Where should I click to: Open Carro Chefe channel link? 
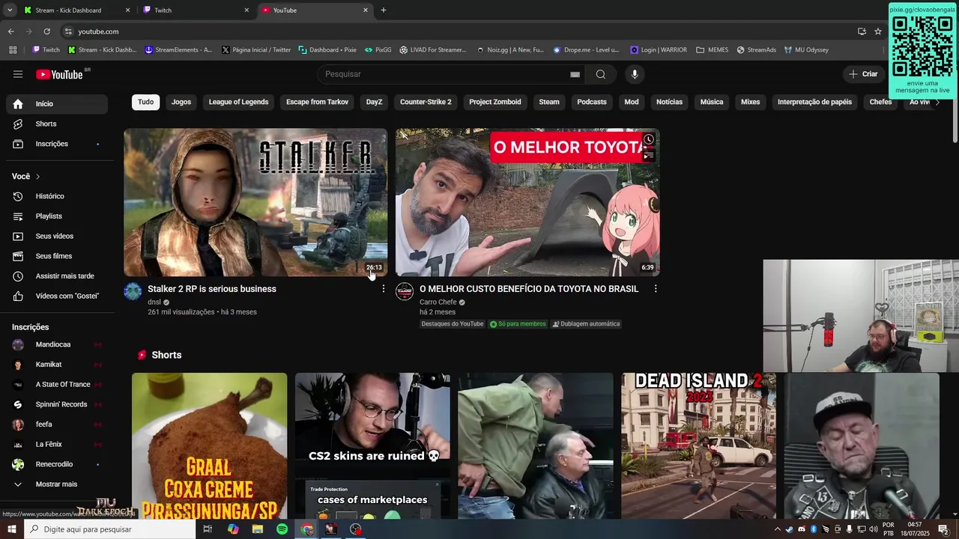pos(438,302)
